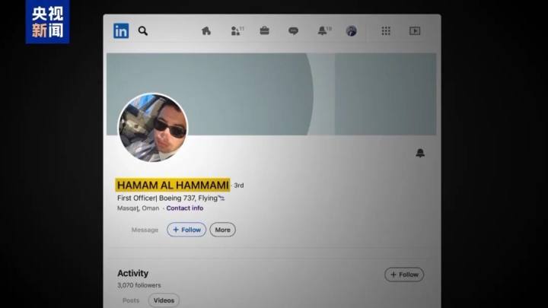
Task: Open the Jobs briefcase icon
Action: click(x=265, y=31)
